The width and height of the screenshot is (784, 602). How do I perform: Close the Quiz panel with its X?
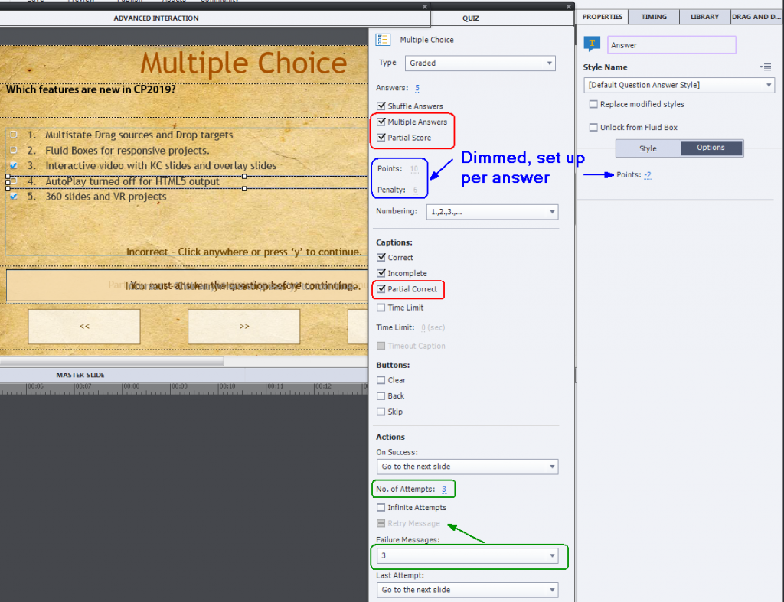click(568, 7)
